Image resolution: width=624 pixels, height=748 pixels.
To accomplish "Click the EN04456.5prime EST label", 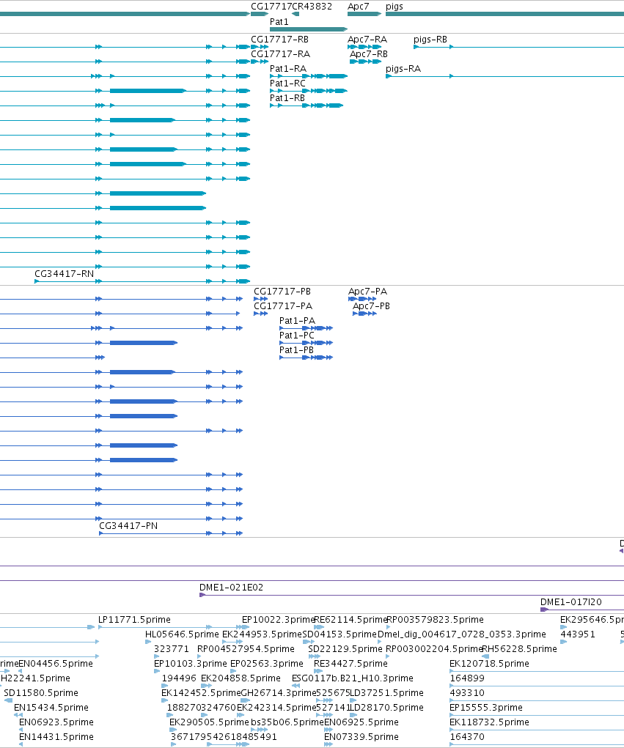I will pyautogui.click(x=56, y=664).
